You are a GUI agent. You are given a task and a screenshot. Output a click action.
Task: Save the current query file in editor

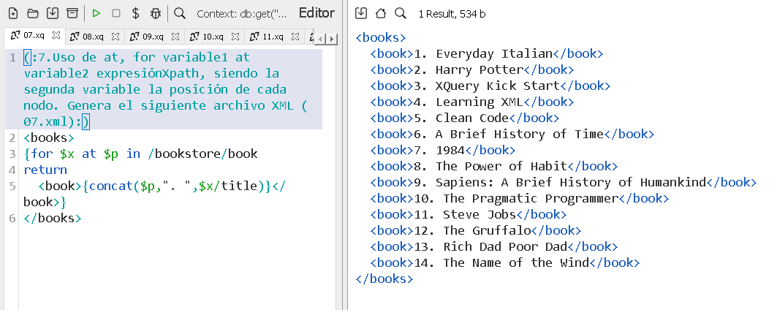point(53,13)
